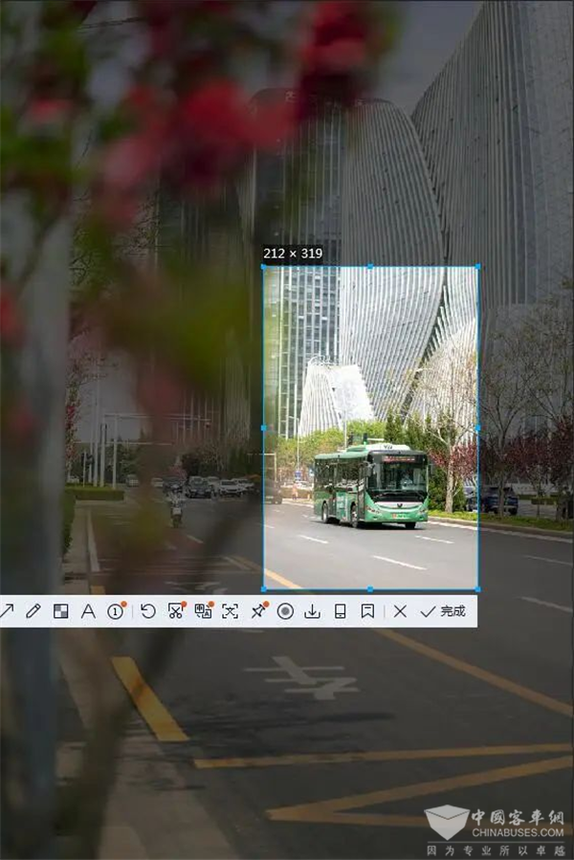
Task: Select the arrow drawing tool
Action: tap(7, 611)
